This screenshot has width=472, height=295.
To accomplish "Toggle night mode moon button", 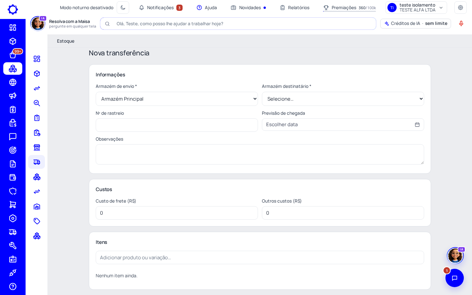I will click(123, 8).
